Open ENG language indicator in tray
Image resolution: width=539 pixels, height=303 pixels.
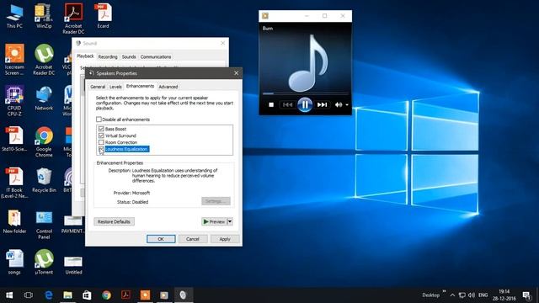pyautogui.click(x=483, y=295)
